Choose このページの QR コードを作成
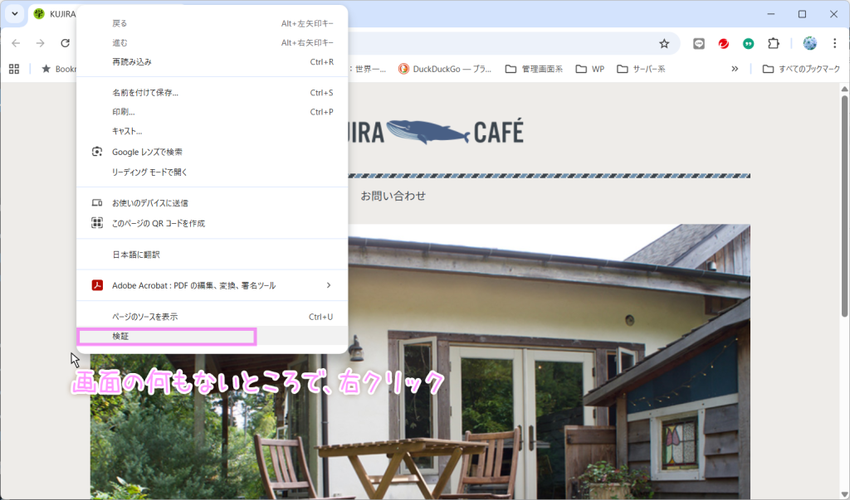 pos(159,223)
